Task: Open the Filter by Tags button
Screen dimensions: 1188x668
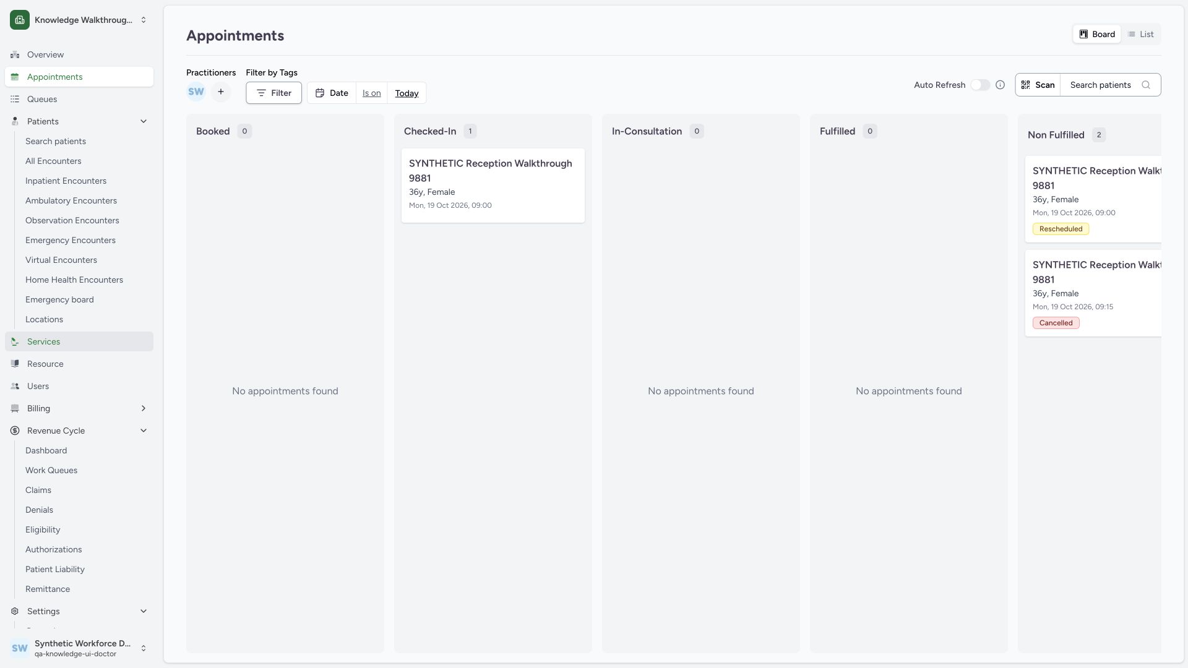Action: [273, 93]
